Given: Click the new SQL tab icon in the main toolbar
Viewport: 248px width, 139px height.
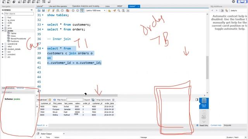Looking at the screenshot, I should (4, 2).
